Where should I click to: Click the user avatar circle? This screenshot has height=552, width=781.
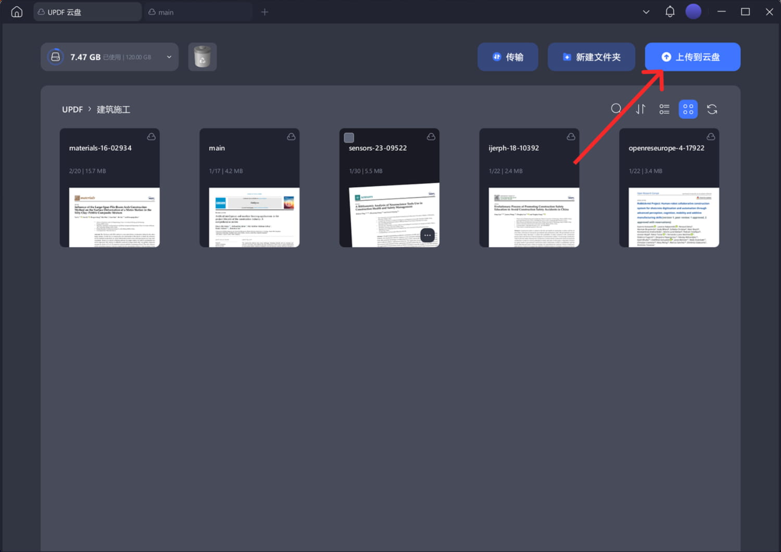click(693, 11)
